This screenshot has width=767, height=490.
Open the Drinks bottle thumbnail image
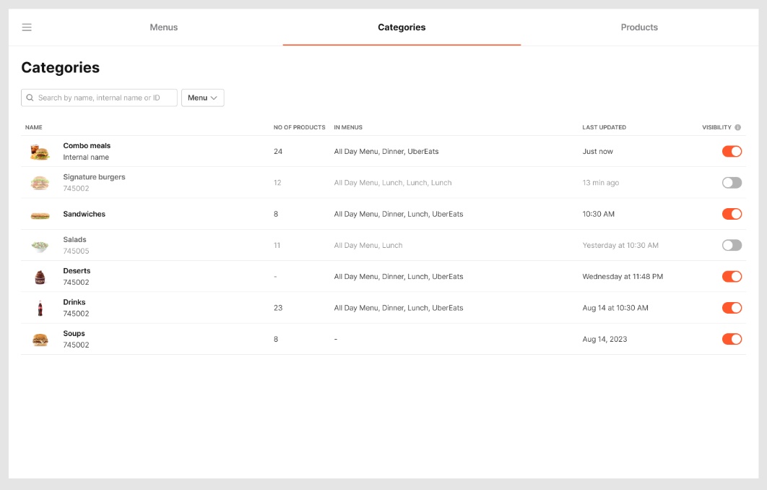tap(40, 308)
